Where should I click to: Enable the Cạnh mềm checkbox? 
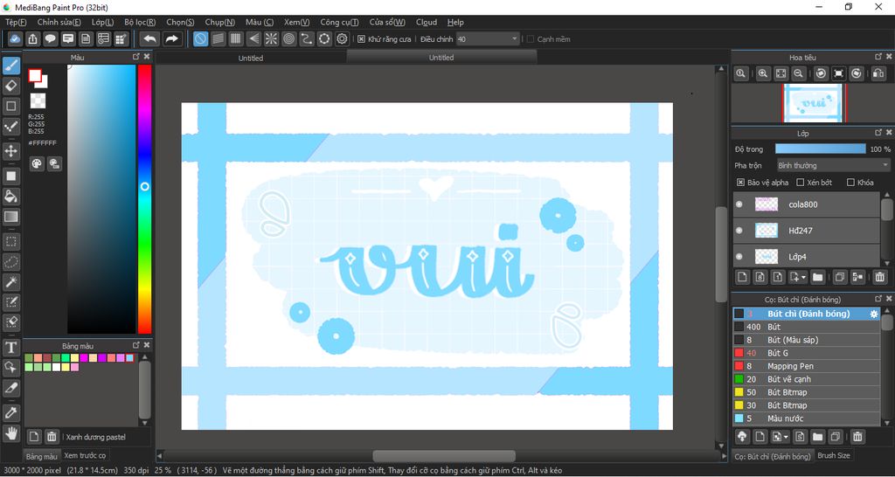tap(531, 39)
